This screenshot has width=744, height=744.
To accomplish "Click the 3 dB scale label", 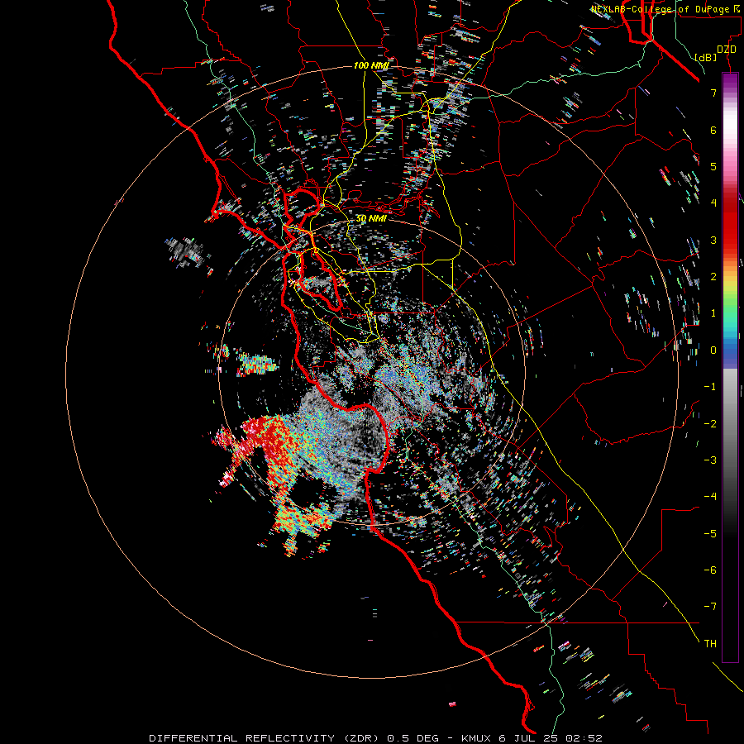I will [713, 240].
